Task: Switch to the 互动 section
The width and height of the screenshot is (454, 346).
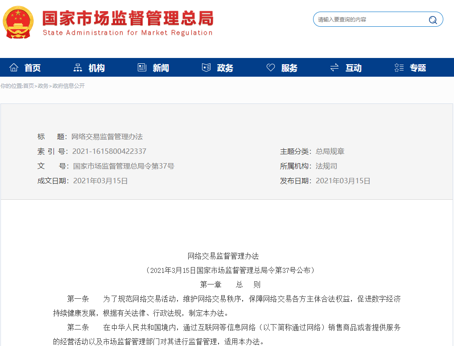Action: pyautogui.click(x=354, y=68)
